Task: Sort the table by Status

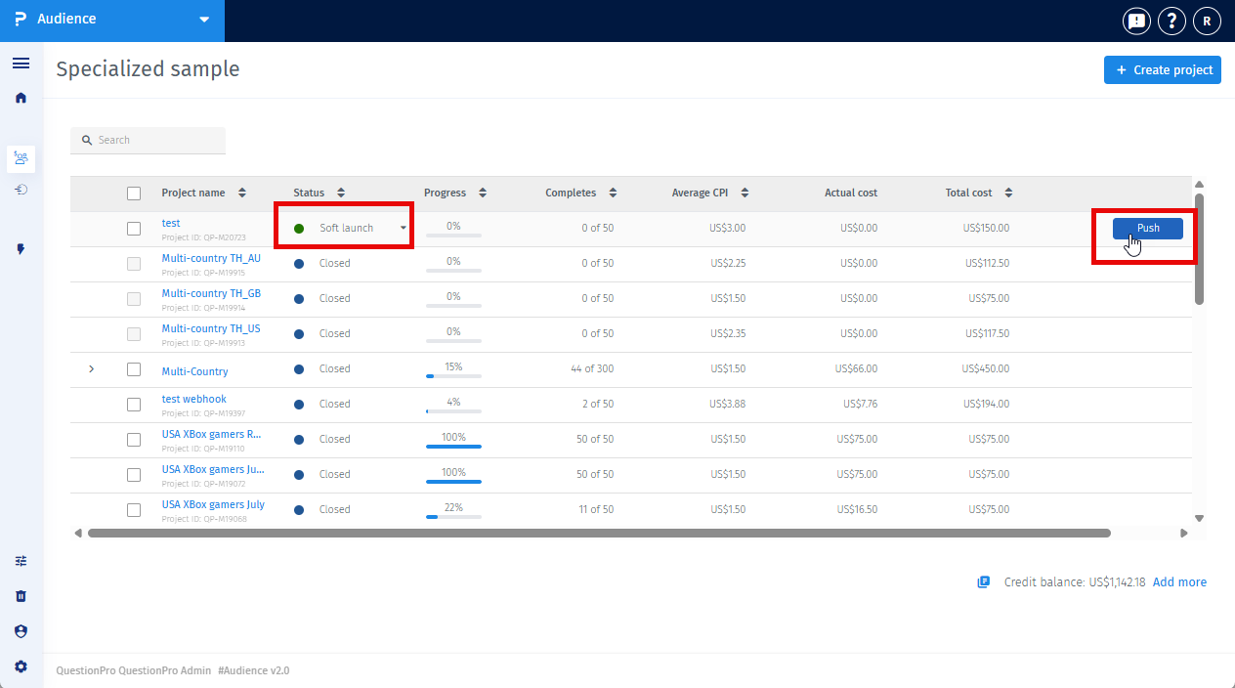Action: pyautogui.click(x=341, y=193)
